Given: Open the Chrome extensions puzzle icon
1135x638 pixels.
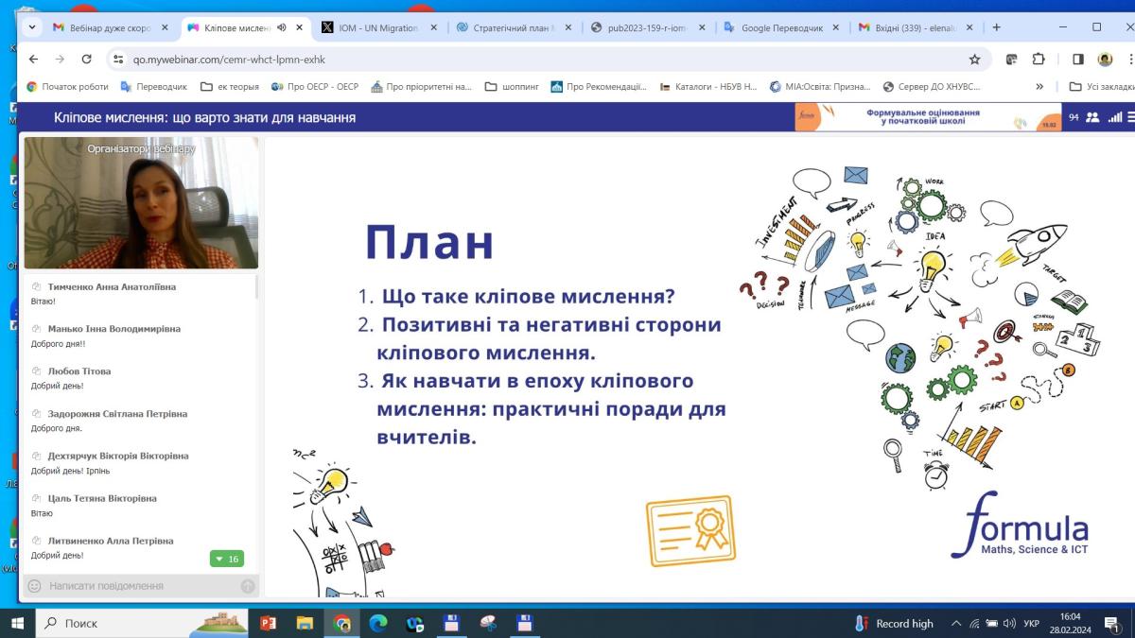Looking at the screenshot, I should (1039, 59).
